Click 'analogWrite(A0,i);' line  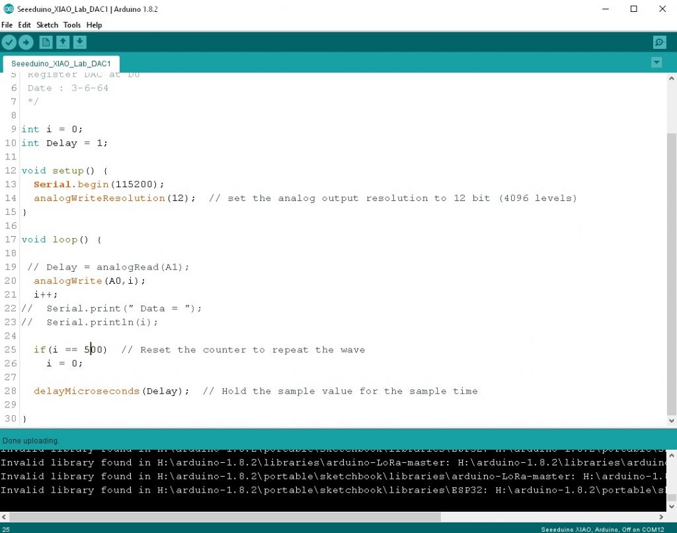point(89,281)
